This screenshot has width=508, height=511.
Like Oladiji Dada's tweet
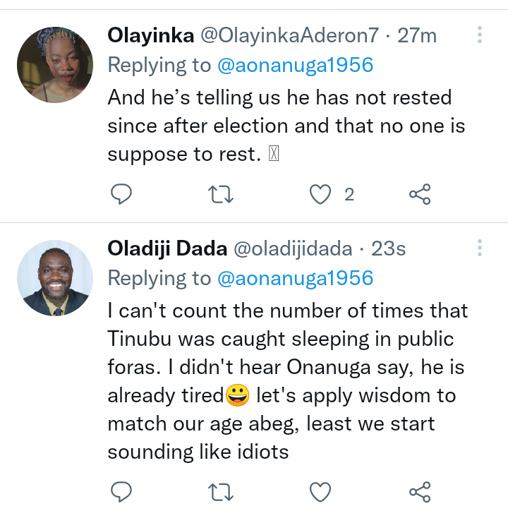(x=320, y=492)
